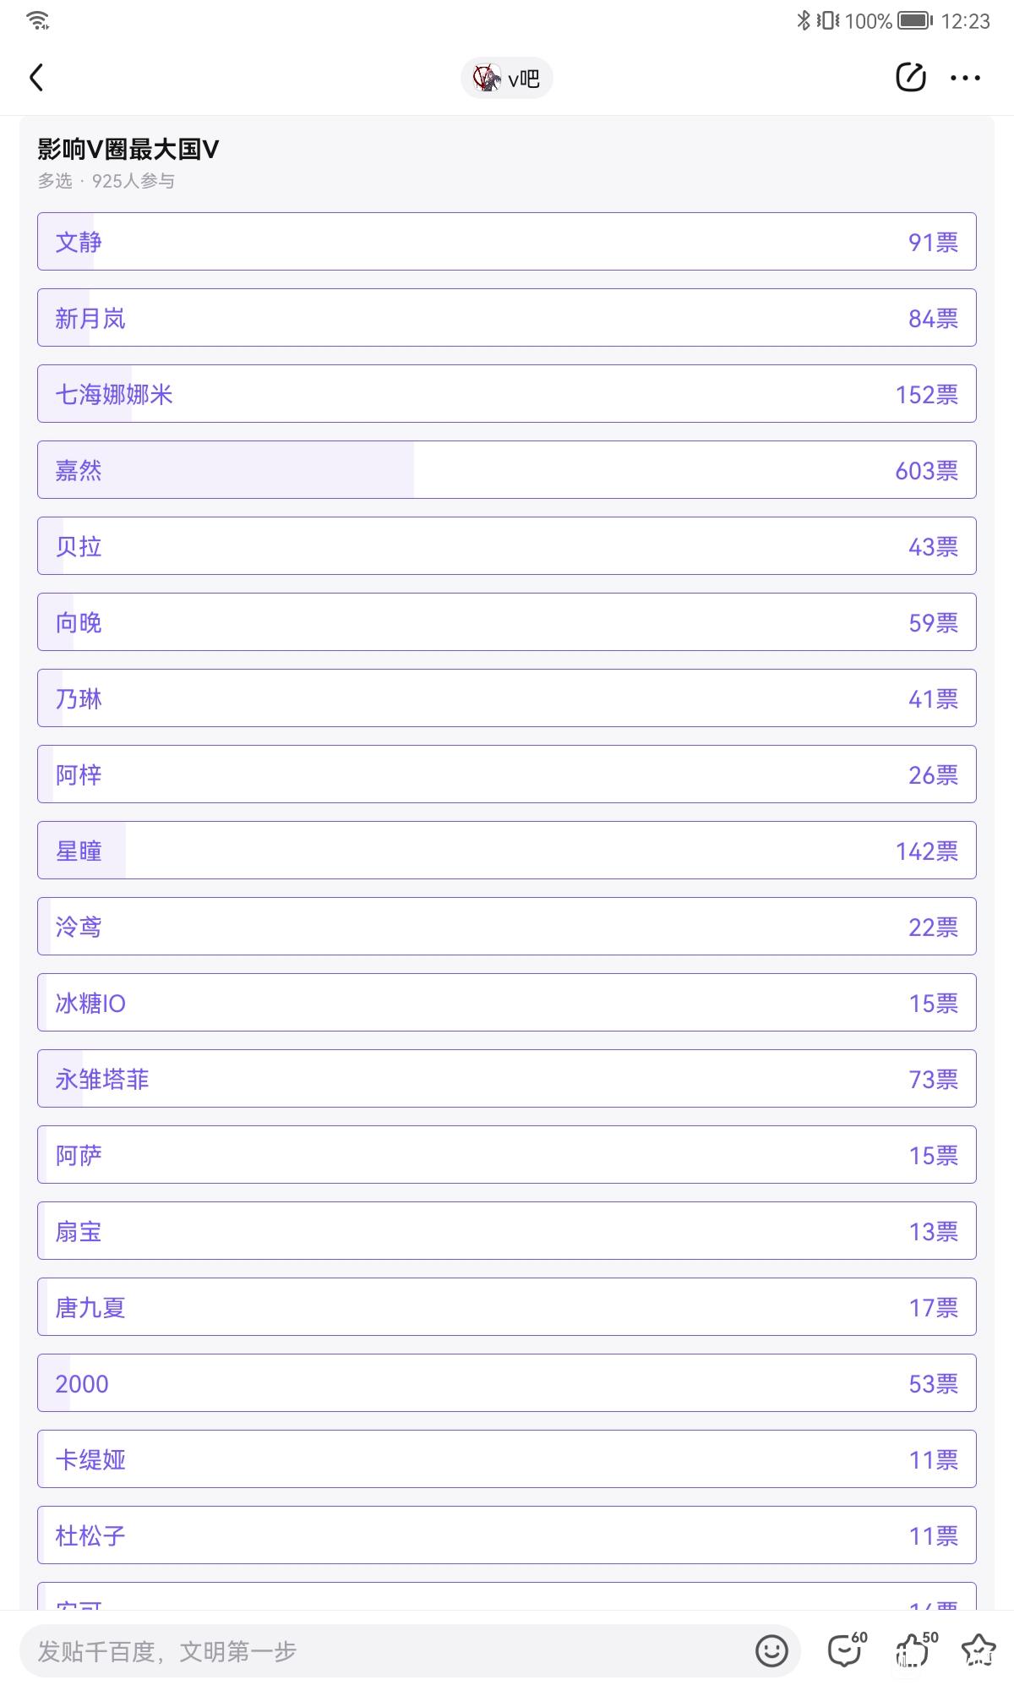Open the emoji picker smiley icon
Image resolution: width=1014 pixels, height=1691 pixels.
point(771,1650)
